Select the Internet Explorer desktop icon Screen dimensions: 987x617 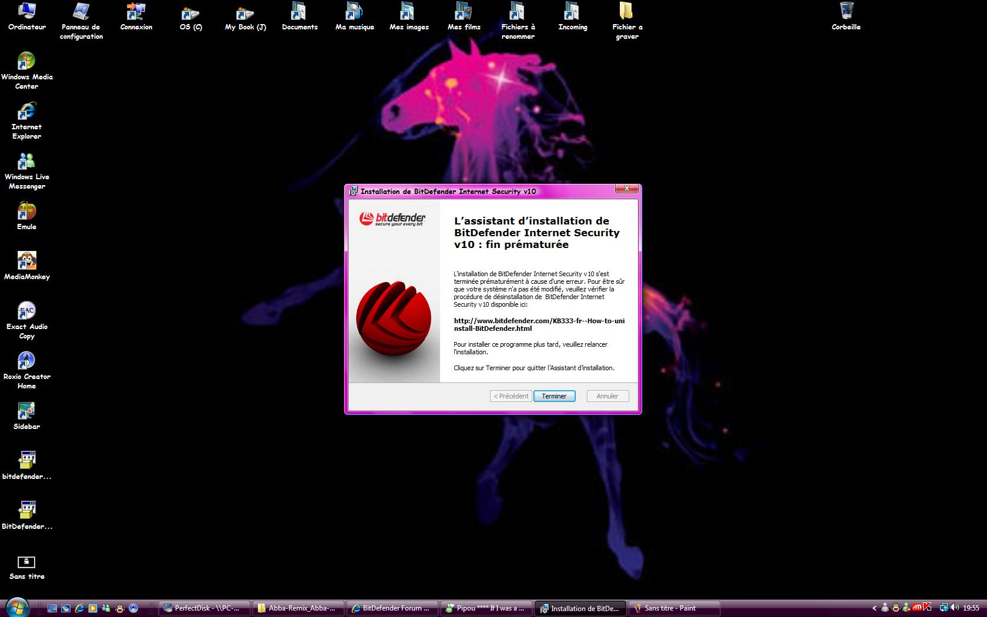26,121
